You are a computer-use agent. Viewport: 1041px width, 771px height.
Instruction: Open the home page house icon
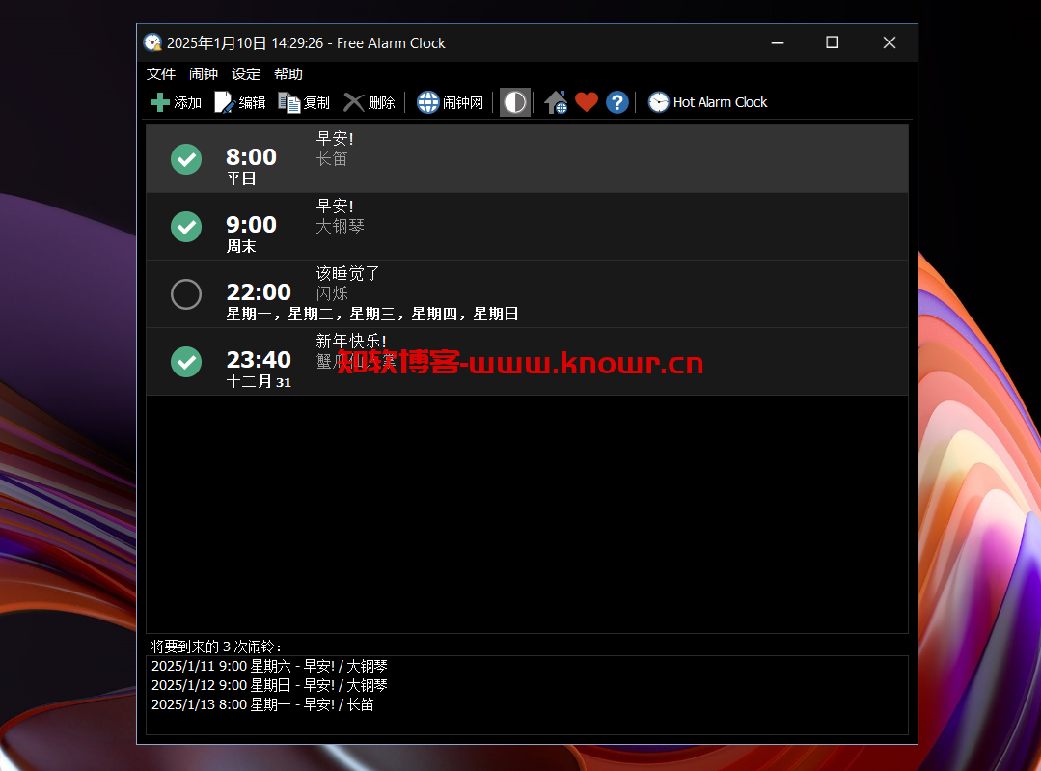pyautogui.click(x=556, y=102)
